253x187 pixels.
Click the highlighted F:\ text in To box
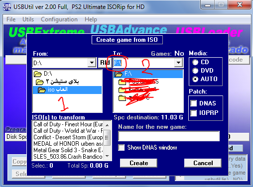click(118, 63)
